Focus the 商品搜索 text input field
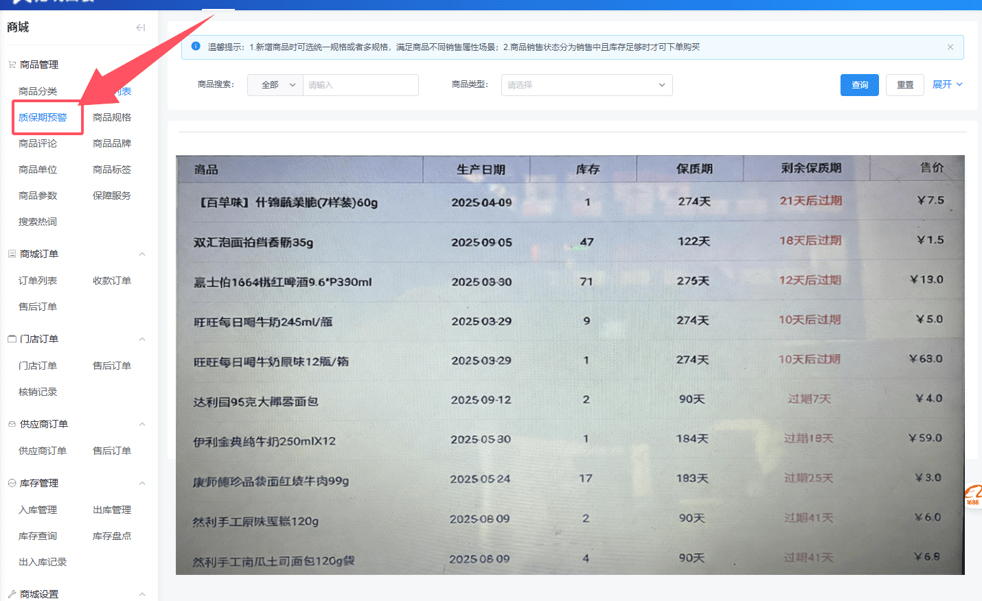 [361, 85]
